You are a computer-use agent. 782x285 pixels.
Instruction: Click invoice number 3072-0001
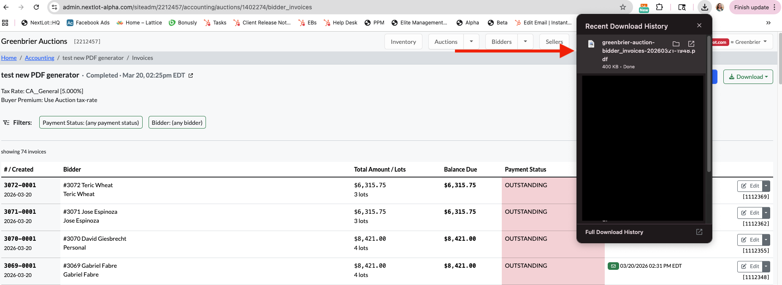pyautogui.click(x=20, y=185)
